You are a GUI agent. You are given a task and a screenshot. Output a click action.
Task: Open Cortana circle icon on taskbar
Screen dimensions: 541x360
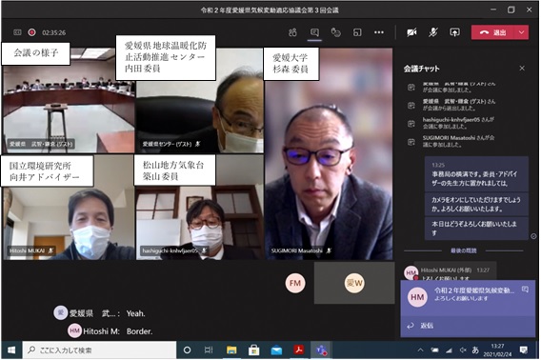[x=187, y=350]
